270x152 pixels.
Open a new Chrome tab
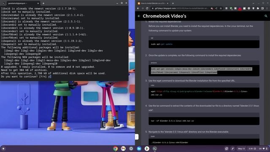(x=173, y=3)
